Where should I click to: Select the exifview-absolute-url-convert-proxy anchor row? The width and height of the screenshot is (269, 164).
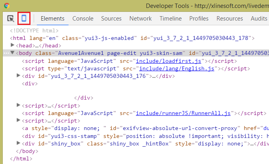click(x=145, y=128)
